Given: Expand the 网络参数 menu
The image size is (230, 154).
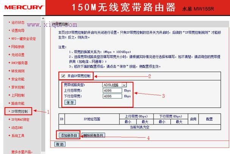Looking at the screenshot, I should pos(17,47).
